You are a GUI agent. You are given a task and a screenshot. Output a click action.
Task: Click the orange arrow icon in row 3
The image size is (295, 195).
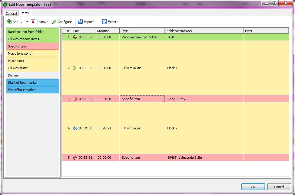(75, 99)
